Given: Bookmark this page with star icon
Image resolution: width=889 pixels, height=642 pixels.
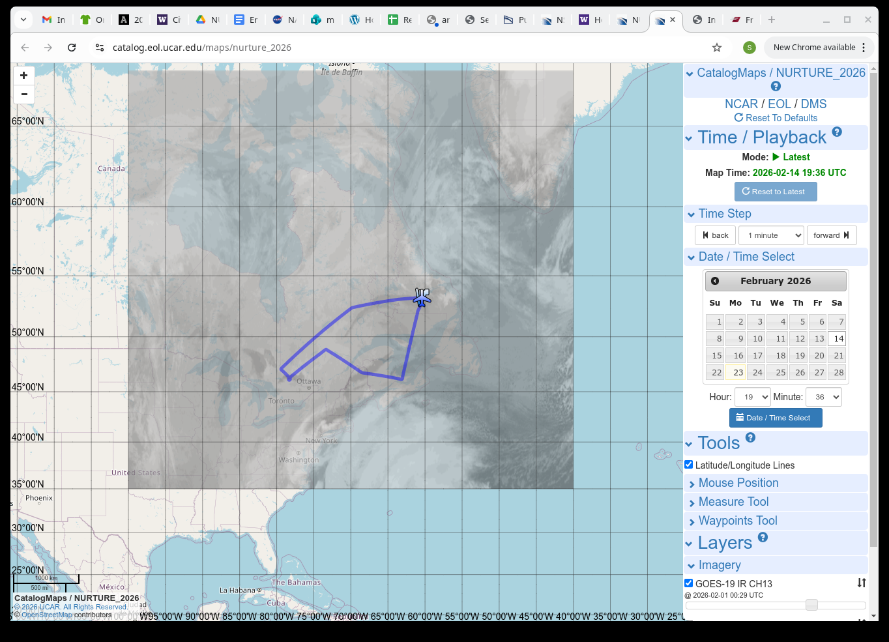Looking at the screenshot, I should [x=717, y=48].
